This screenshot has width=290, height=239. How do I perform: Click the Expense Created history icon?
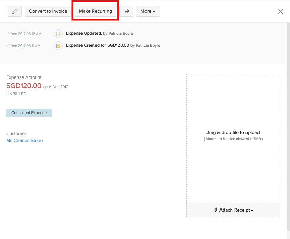(x=58, y=46)
